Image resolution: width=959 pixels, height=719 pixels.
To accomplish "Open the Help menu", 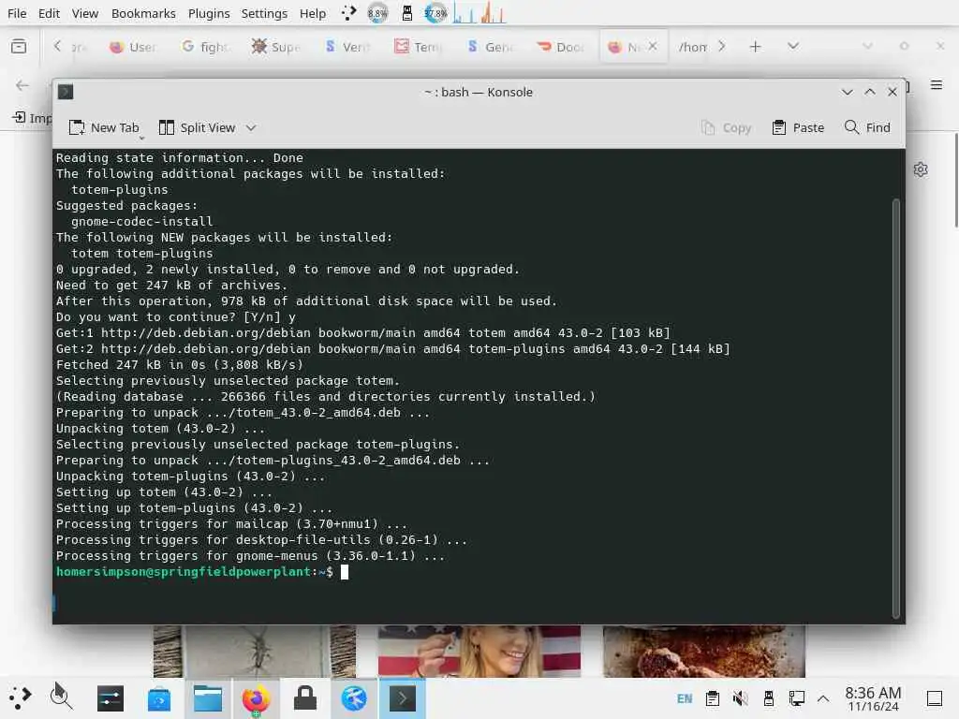I will pyautogui.click(x=313, y=13).
